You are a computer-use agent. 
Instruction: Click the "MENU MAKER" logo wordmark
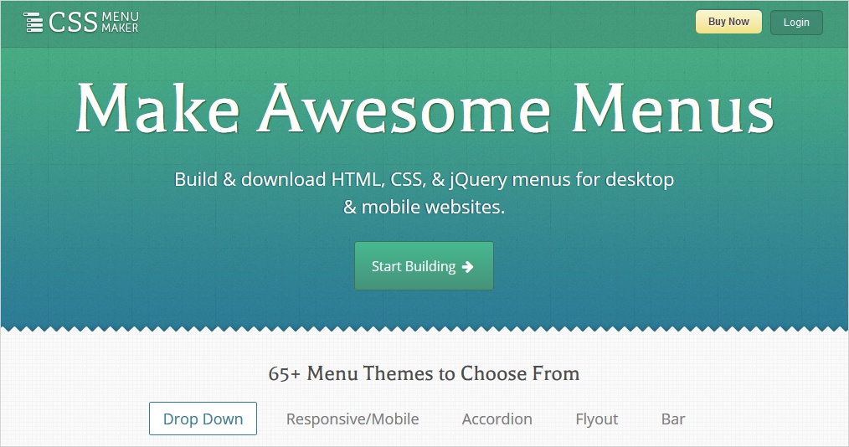click(x=120, y=23)
